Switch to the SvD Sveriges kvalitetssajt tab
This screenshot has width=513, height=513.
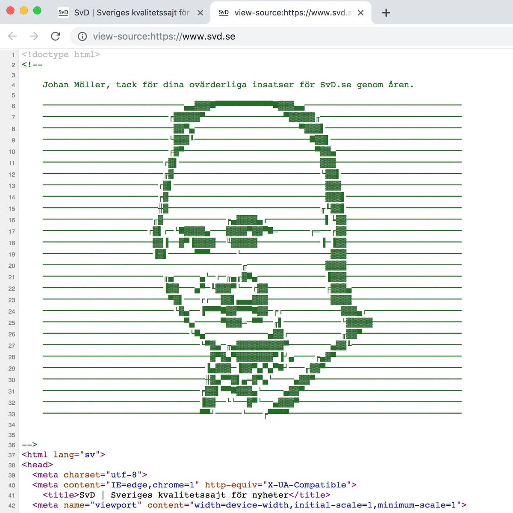click(x=131, y=13)
